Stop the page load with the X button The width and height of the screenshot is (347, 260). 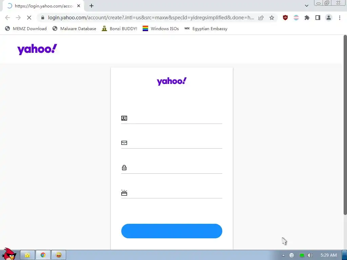click(29, 18)
